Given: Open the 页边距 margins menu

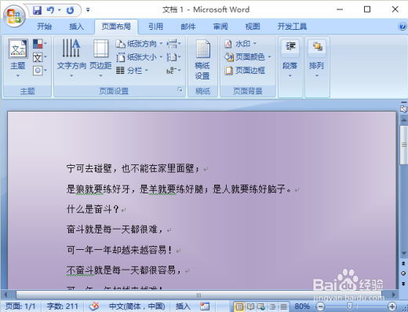Looking at the screenshot, I should click(100, 58).
